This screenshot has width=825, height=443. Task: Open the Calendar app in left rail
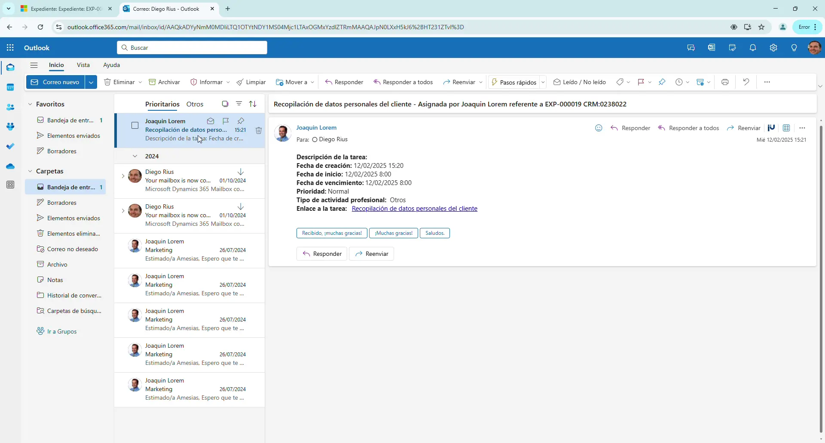click(10, 88)
